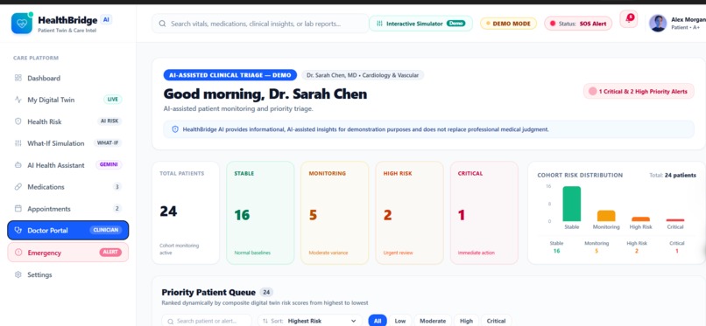Click the My Digital Twin pulse icon
706x326 pixels.
point(18,100)
